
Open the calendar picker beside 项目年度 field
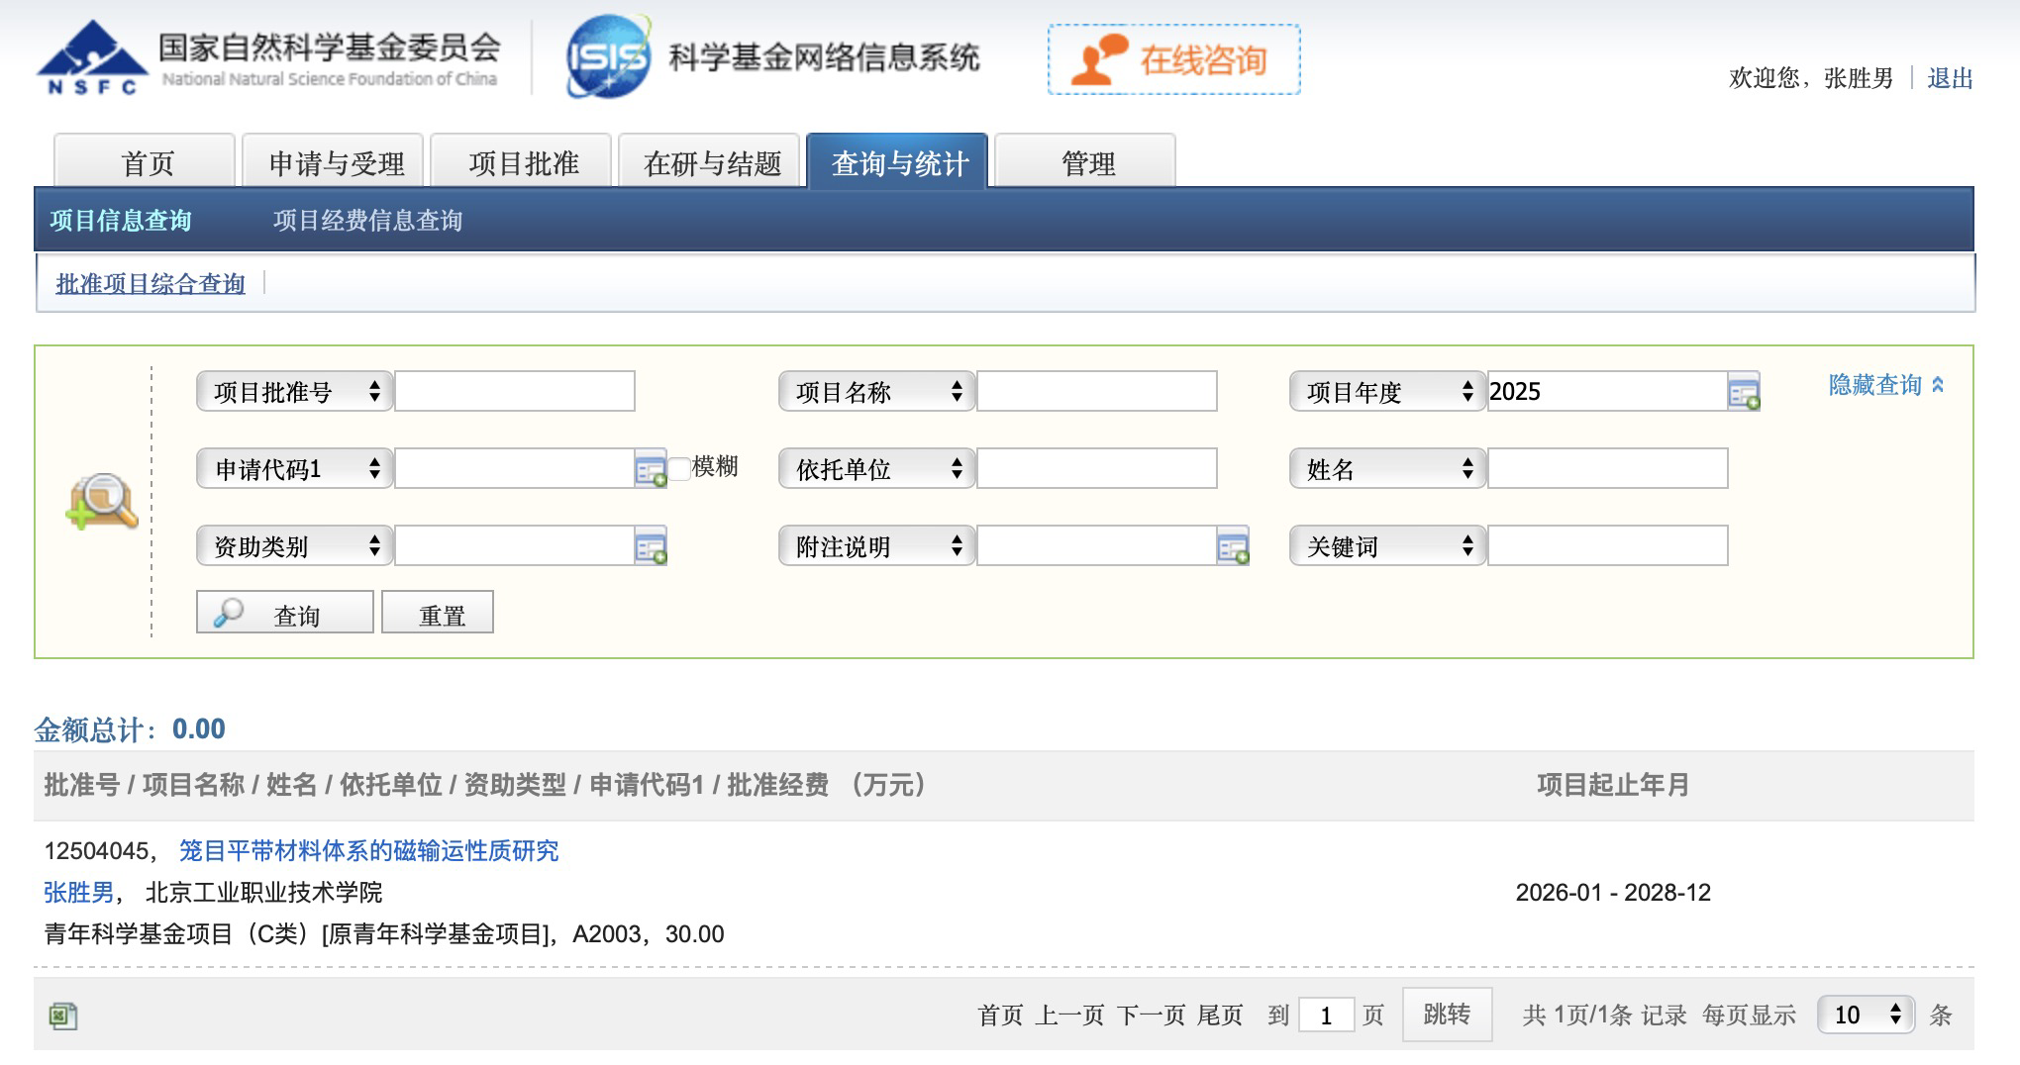(1744, 392)
